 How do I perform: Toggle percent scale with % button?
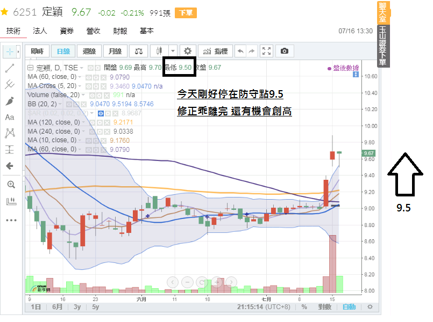[304, 307]
